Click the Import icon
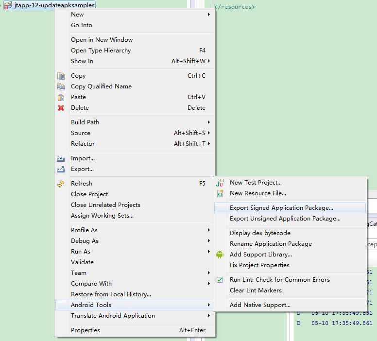377x341 pixels. [x=61, y=158]
